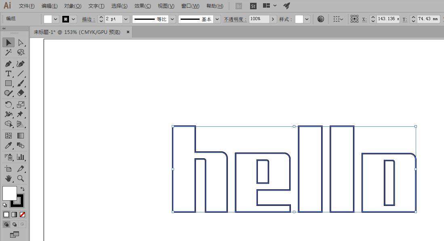Select the Magic Wand tool

8,52
